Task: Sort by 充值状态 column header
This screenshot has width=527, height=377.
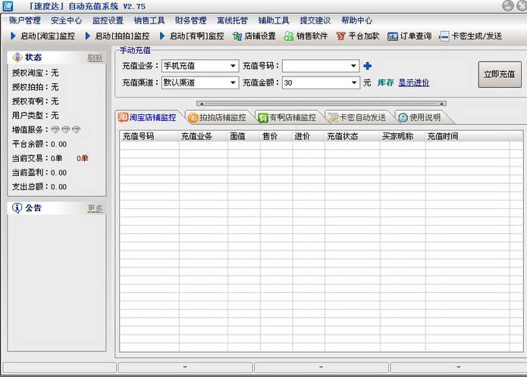Action: coord(353,136)
